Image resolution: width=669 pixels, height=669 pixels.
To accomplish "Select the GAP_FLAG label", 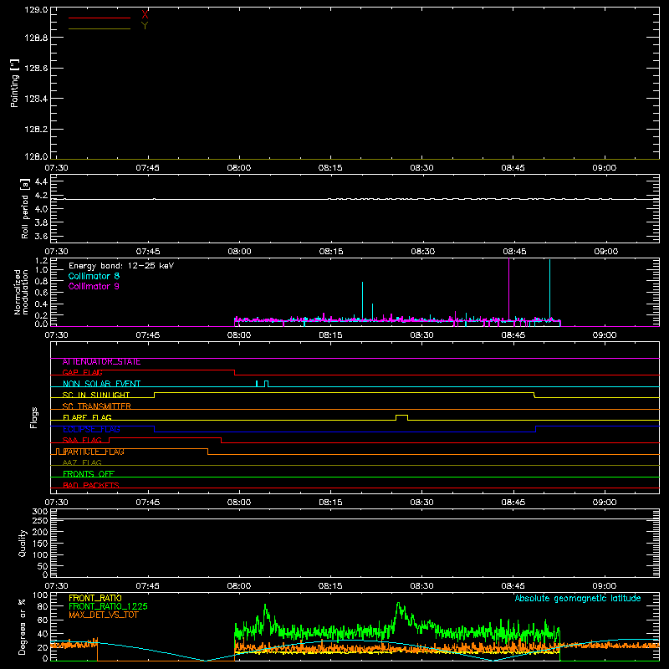I will (82, 372).
